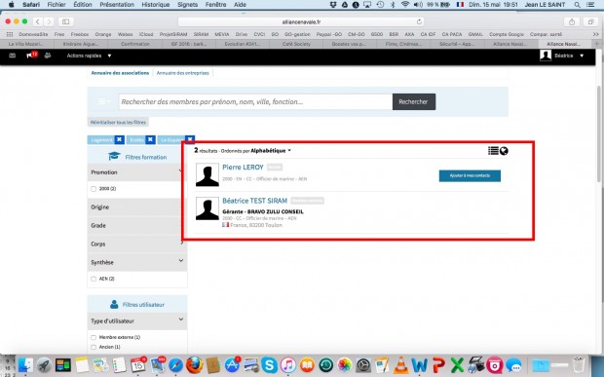
Task: Open the Béatrice user menu
Action: (563, 56)
